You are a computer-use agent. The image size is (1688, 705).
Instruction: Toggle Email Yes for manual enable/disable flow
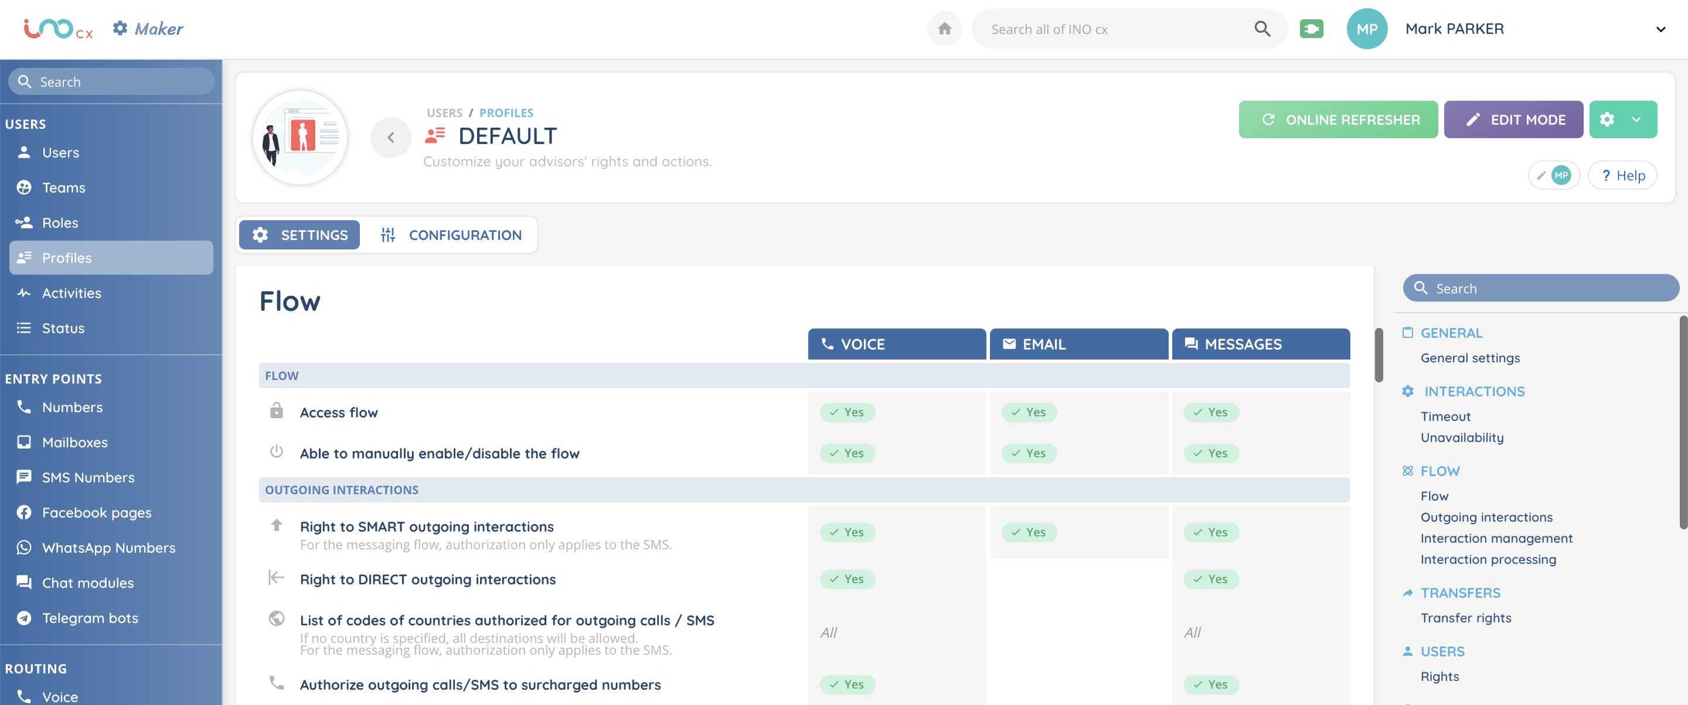tap(1029, 453)
